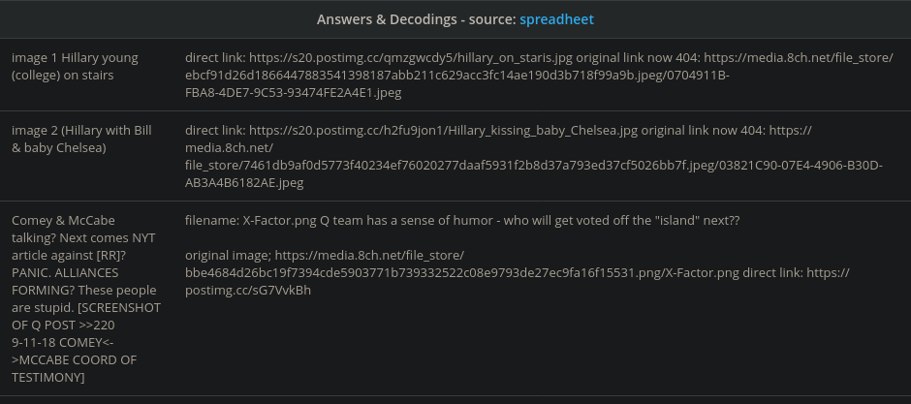
Task: Click the "PANIC. ALLIANCES FORMING?" text
Action: 81,273
